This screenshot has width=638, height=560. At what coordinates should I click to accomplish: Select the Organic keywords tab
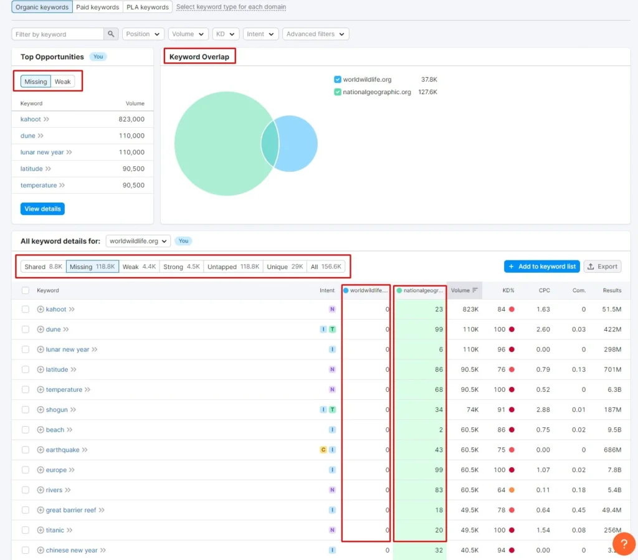coord(42,7)
